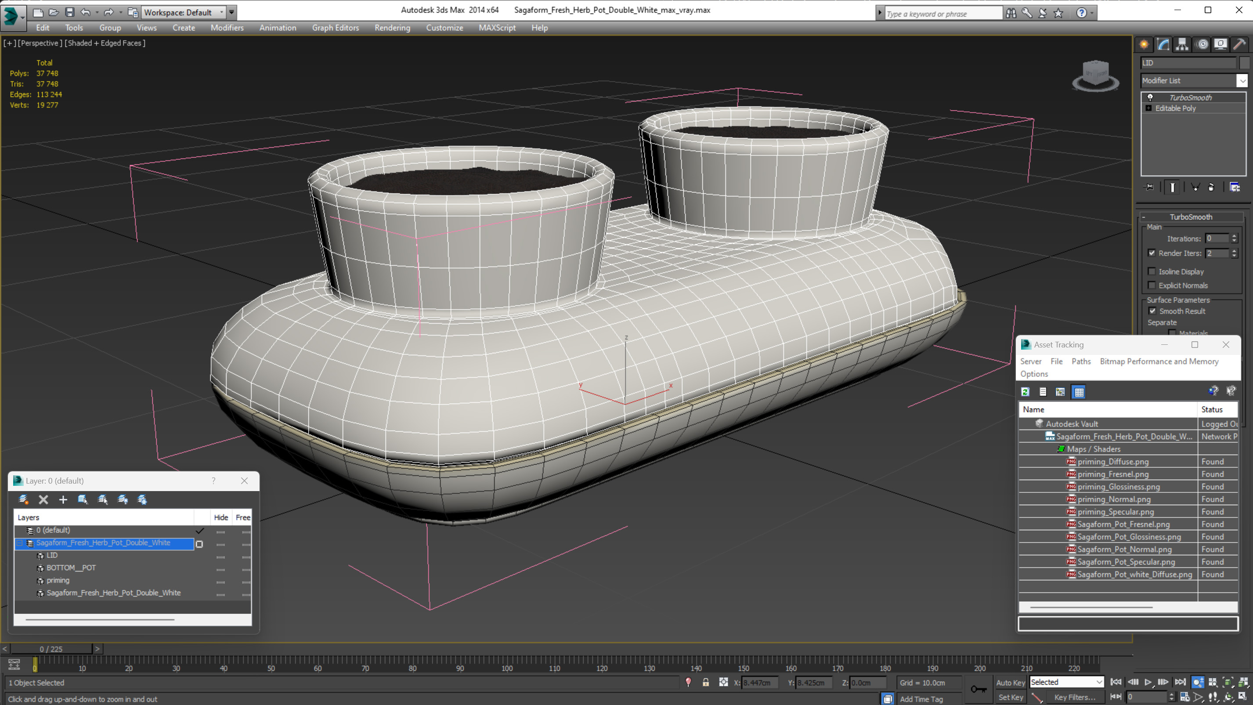Open the Utilities command panel tab
This screenshot has width=1253, height=705.
pos(1239,45)
